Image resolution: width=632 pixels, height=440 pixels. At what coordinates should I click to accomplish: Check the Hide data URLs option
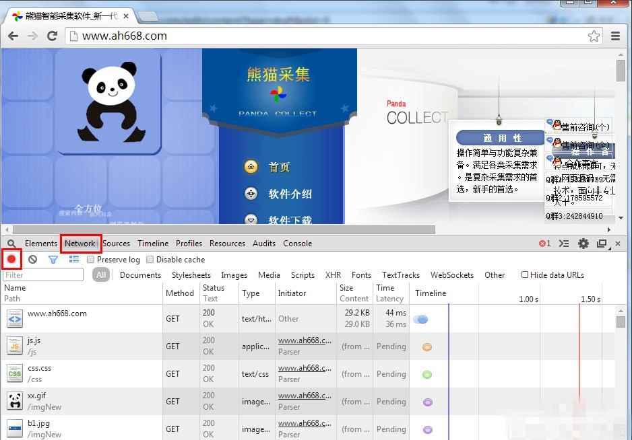pyautogui.click(x=525, y=274)
